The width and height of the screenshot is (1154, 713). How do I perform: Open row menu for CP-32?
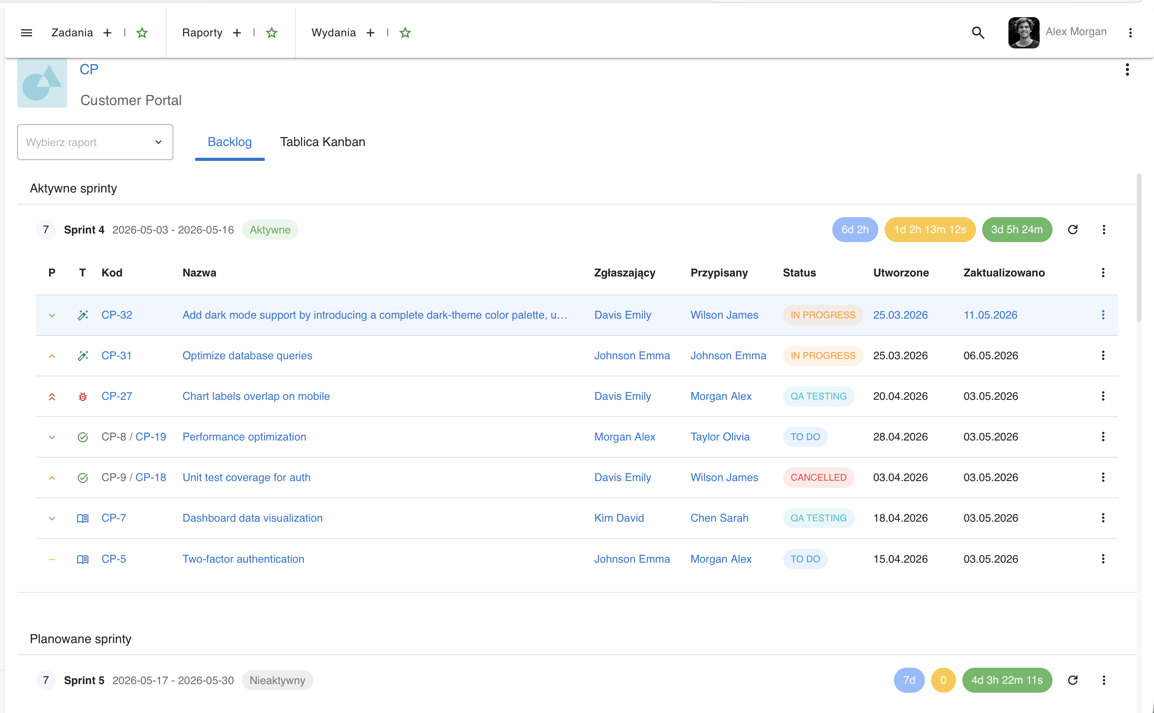1103,315
